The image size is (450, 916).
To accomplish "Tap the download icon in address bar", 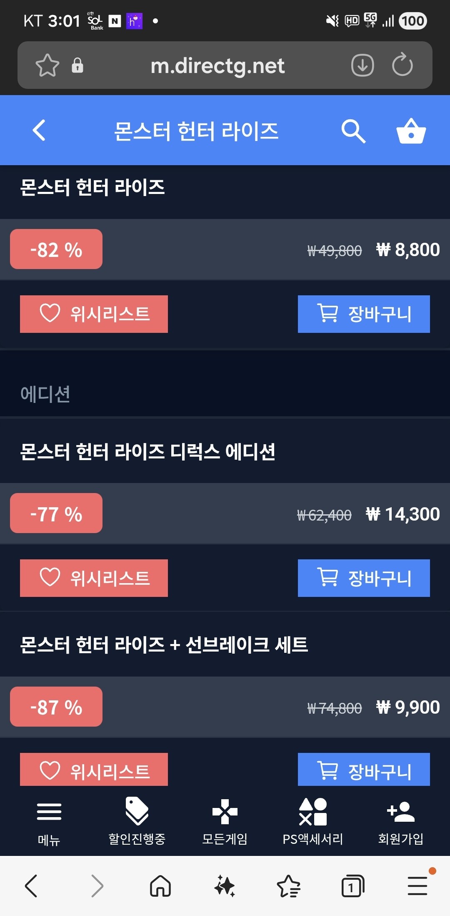I will (362, 65).
